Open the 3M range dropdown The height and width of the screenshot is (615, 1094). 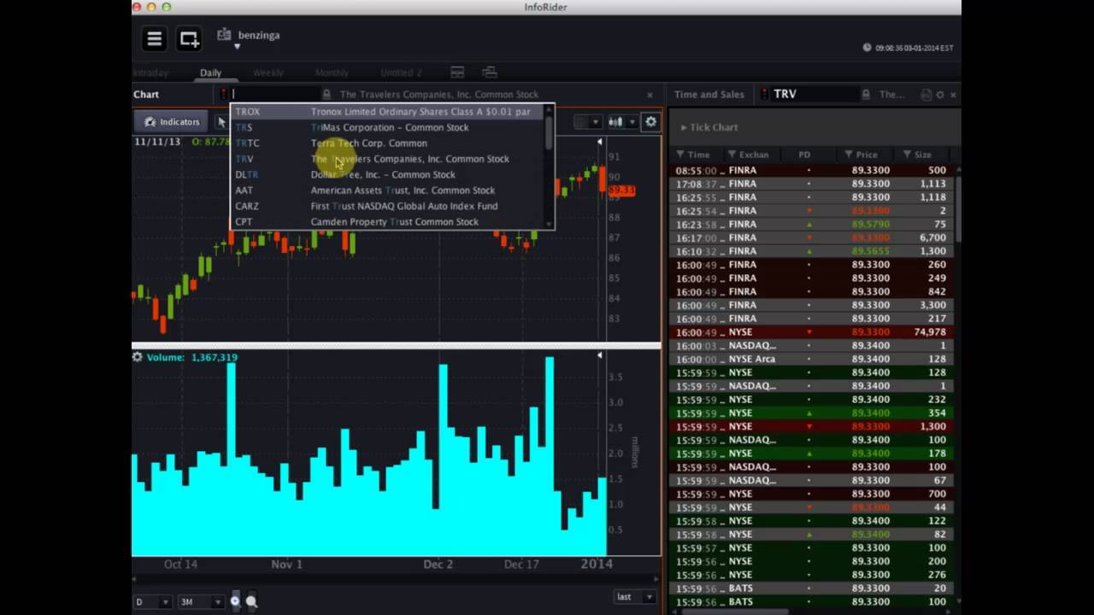(x=201, y=602)
